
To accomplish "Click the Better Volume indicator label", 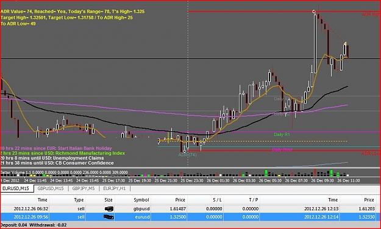I will 64,173.
